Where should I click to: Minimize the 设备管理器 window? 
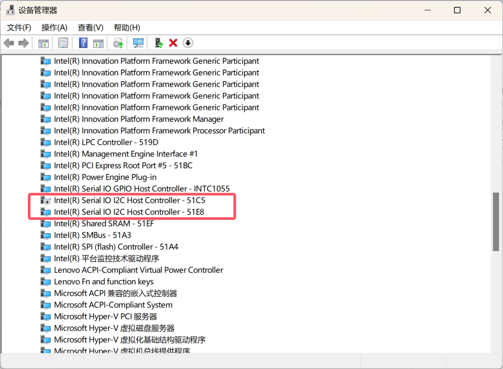[427, 10]
